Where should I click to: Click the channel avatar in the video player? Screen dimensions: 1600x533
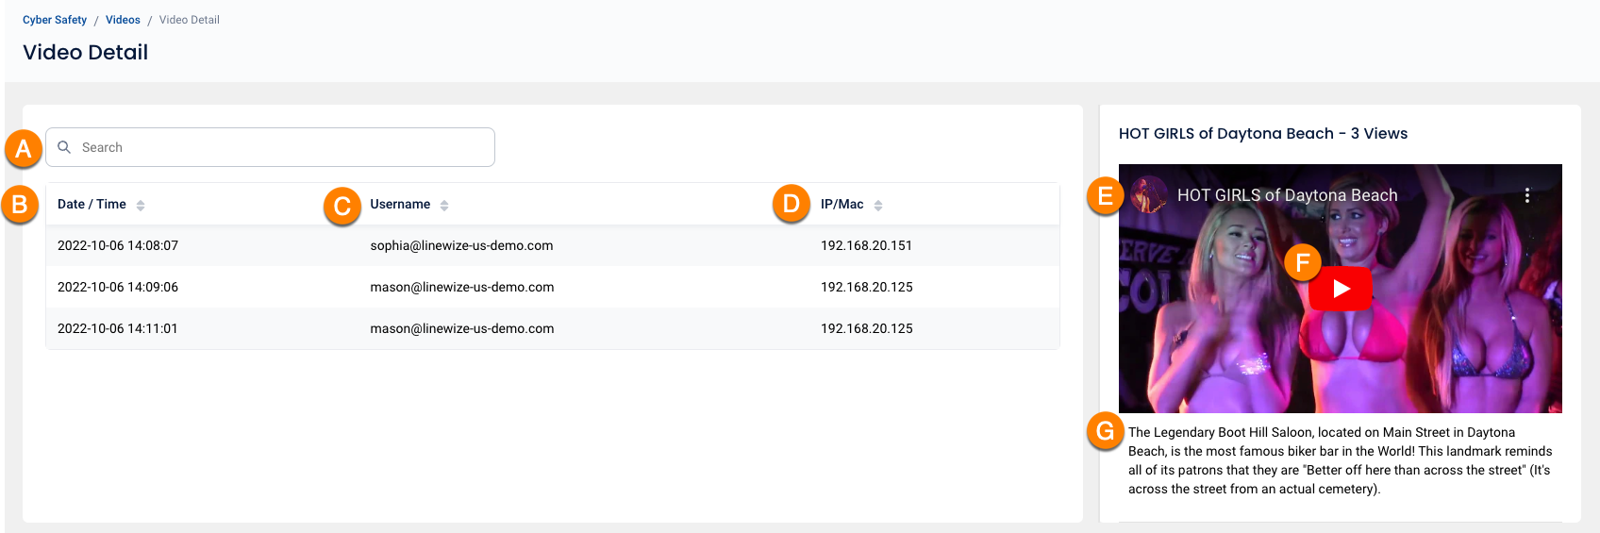click(1148, 195)
